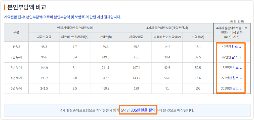Click the 32.5 premium value
254x120 pixels.
coord(198,57)
